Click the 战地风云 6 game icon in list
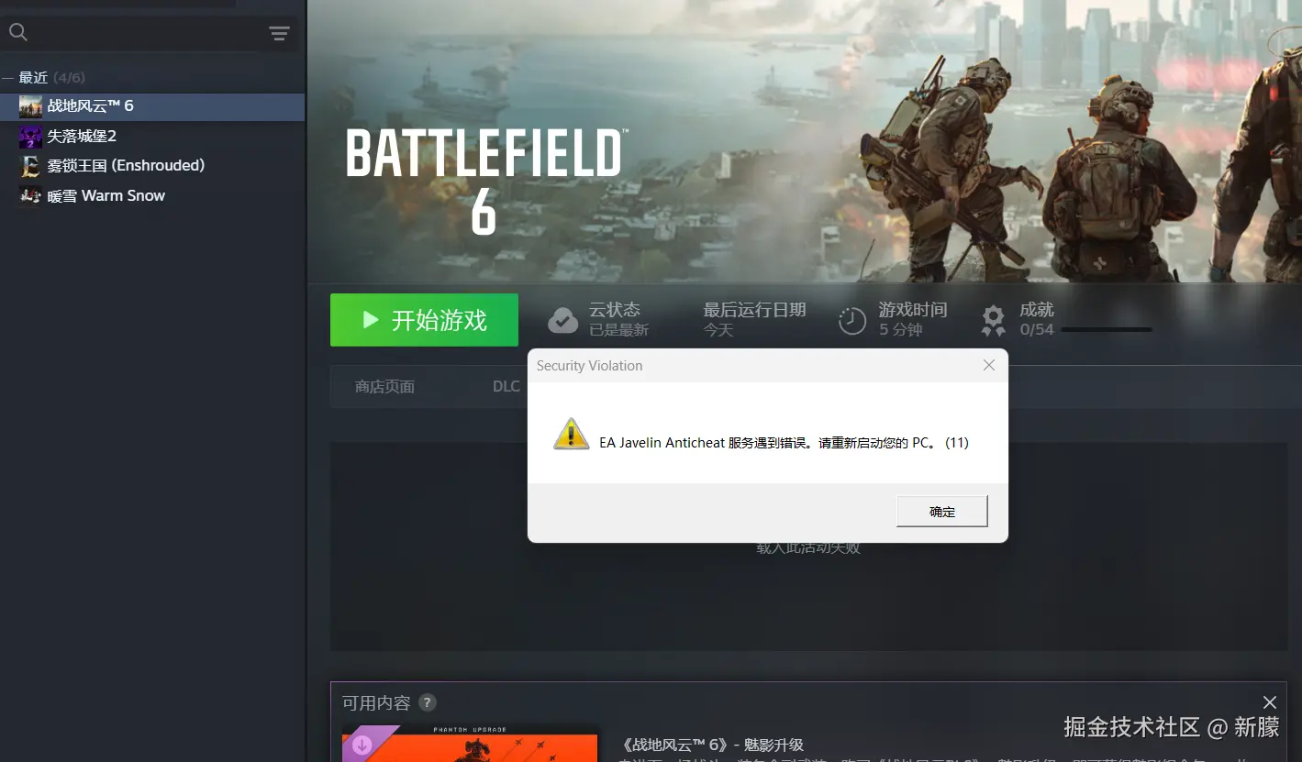 click(x=30, y=106)
